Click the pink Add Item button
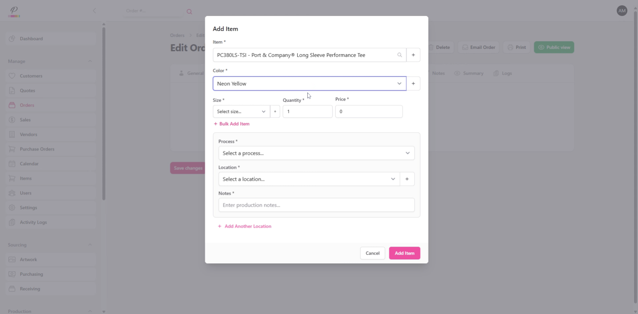 point(404,253)
